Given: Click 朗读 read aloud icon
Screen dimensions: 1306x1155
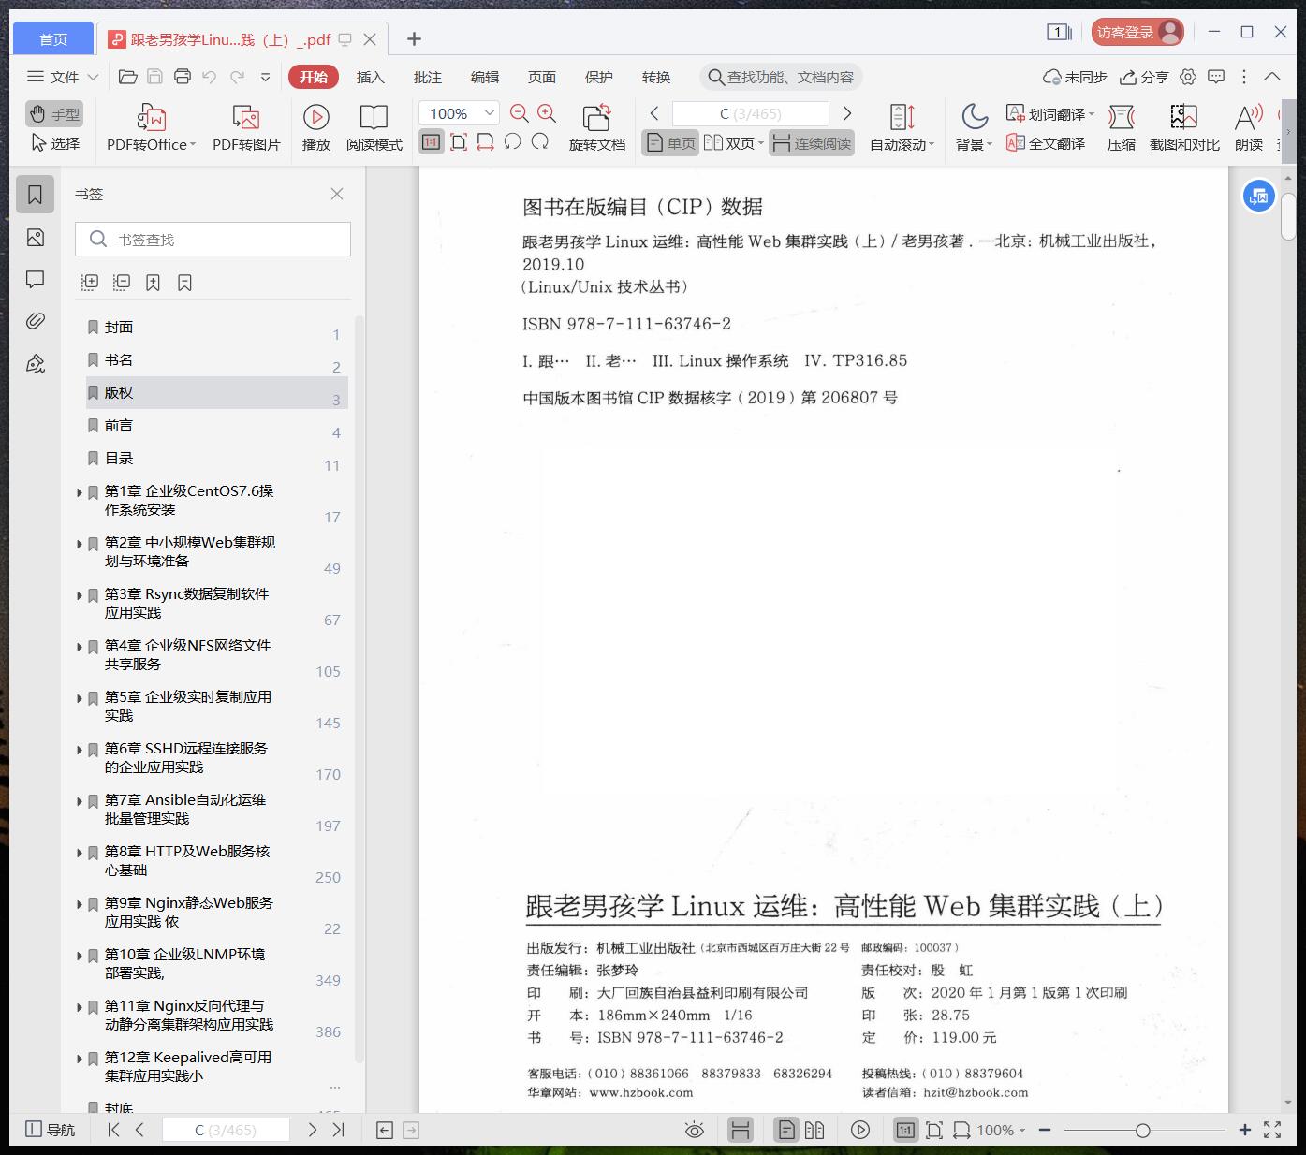Looking at the screenshot, I should (1249, 127).
